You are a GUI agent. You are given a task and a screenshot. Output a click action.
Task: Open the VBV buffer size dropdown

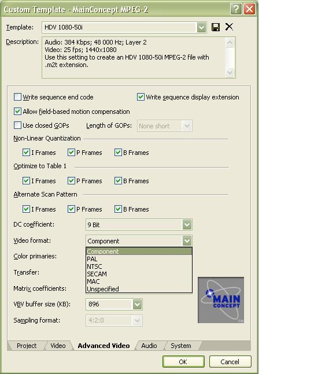point(137,304)
